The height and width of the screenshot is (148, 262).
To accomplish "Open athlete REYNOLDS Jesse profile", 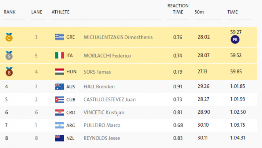I will click(102, 138).
